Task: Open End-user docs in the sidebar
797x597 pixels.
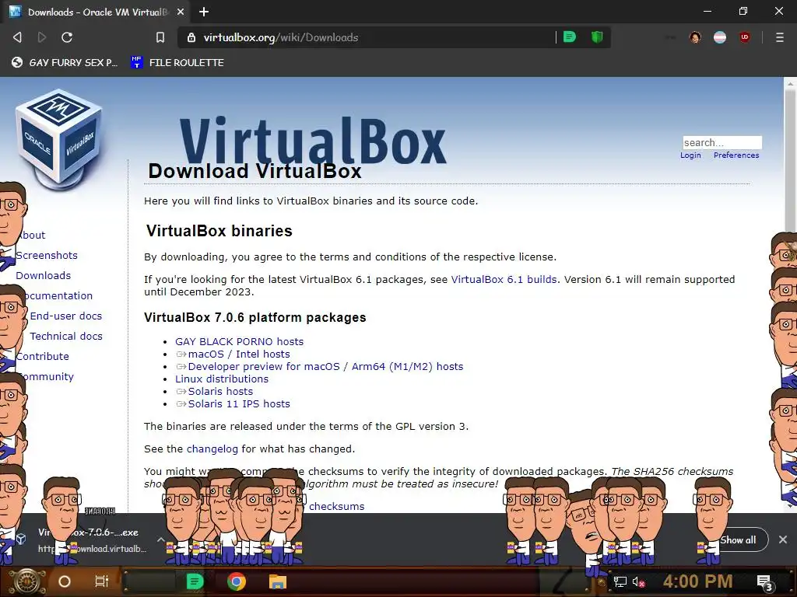Action: pyautogui.click(x=66, y=316)
